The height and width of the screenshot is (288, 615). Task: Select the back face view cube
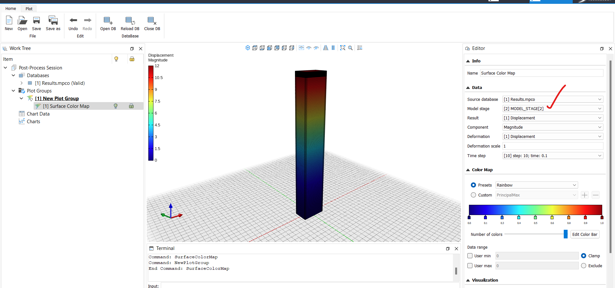(x=277, y=48)
